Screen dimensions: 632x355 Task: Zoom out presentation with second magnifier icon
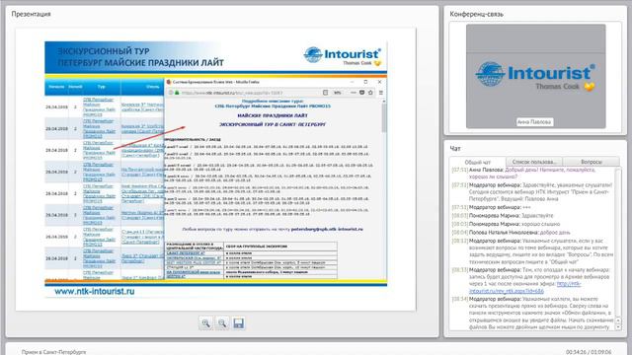tap(222, 323)
